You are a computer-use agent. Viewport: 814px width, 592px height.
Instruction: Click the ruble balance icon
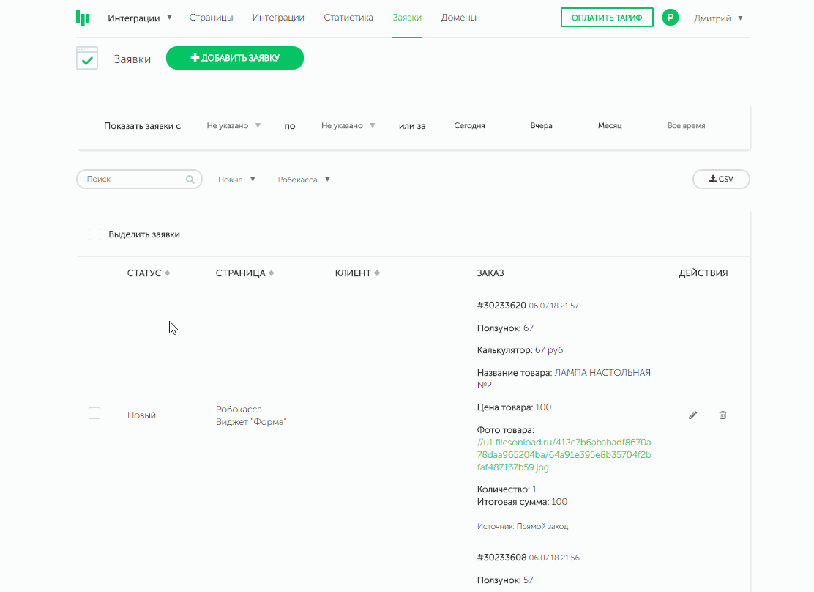670,18
